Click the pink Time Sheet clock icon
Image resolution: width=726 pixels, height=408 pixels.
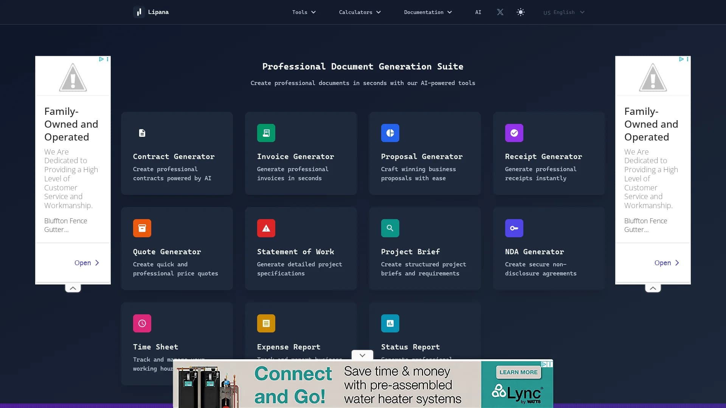coord(142,323)
